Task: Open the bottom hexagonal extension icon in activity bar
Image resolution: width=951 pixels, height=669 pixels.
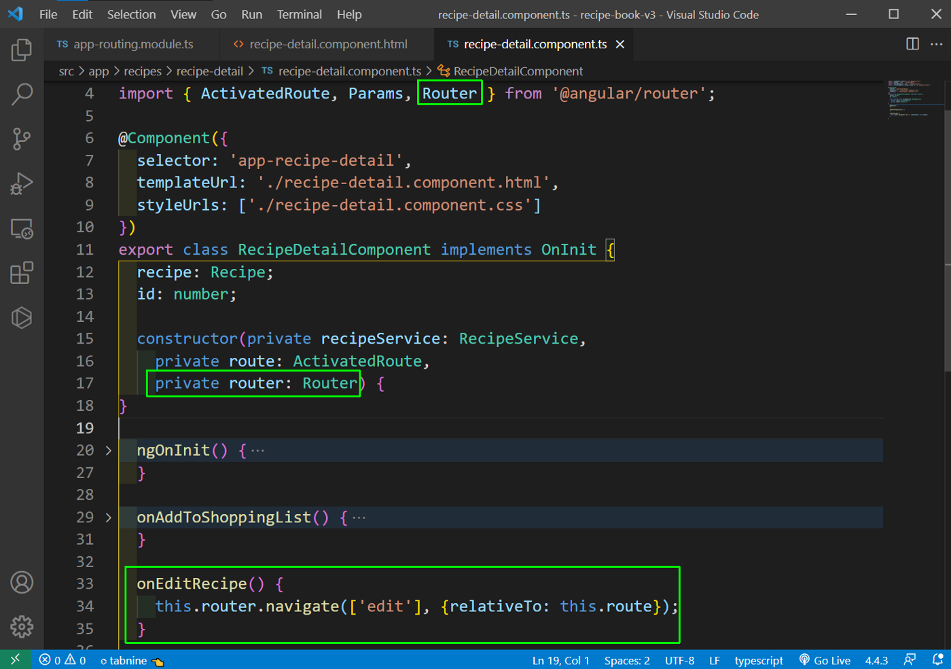Action: [22, 318]
